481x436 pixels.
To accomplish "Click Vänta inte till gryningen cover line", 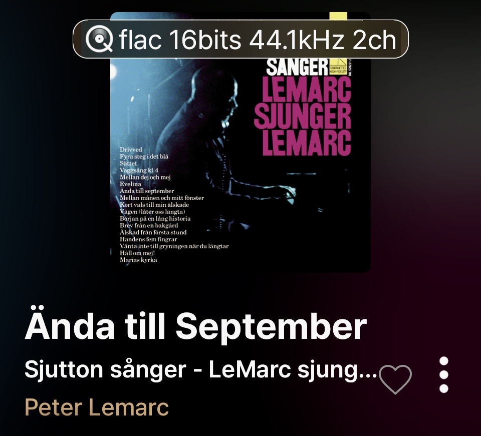I will coord(174,246).
